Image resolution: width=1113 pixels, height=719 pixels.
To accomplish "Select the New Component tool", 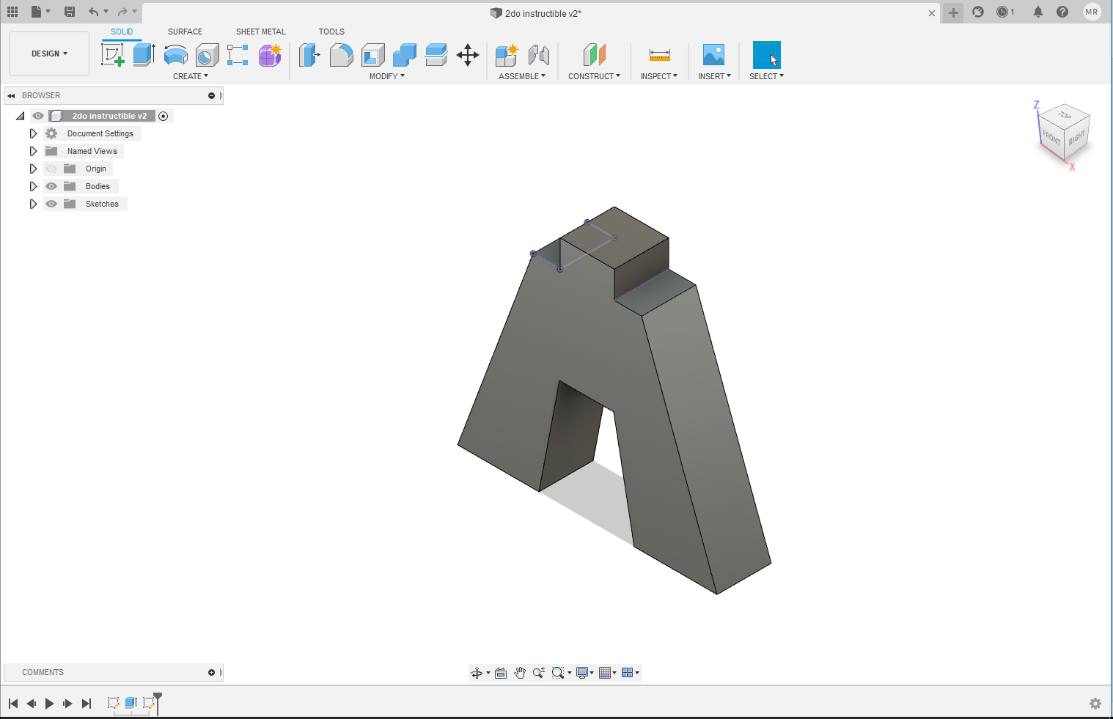I will [507, 55].
